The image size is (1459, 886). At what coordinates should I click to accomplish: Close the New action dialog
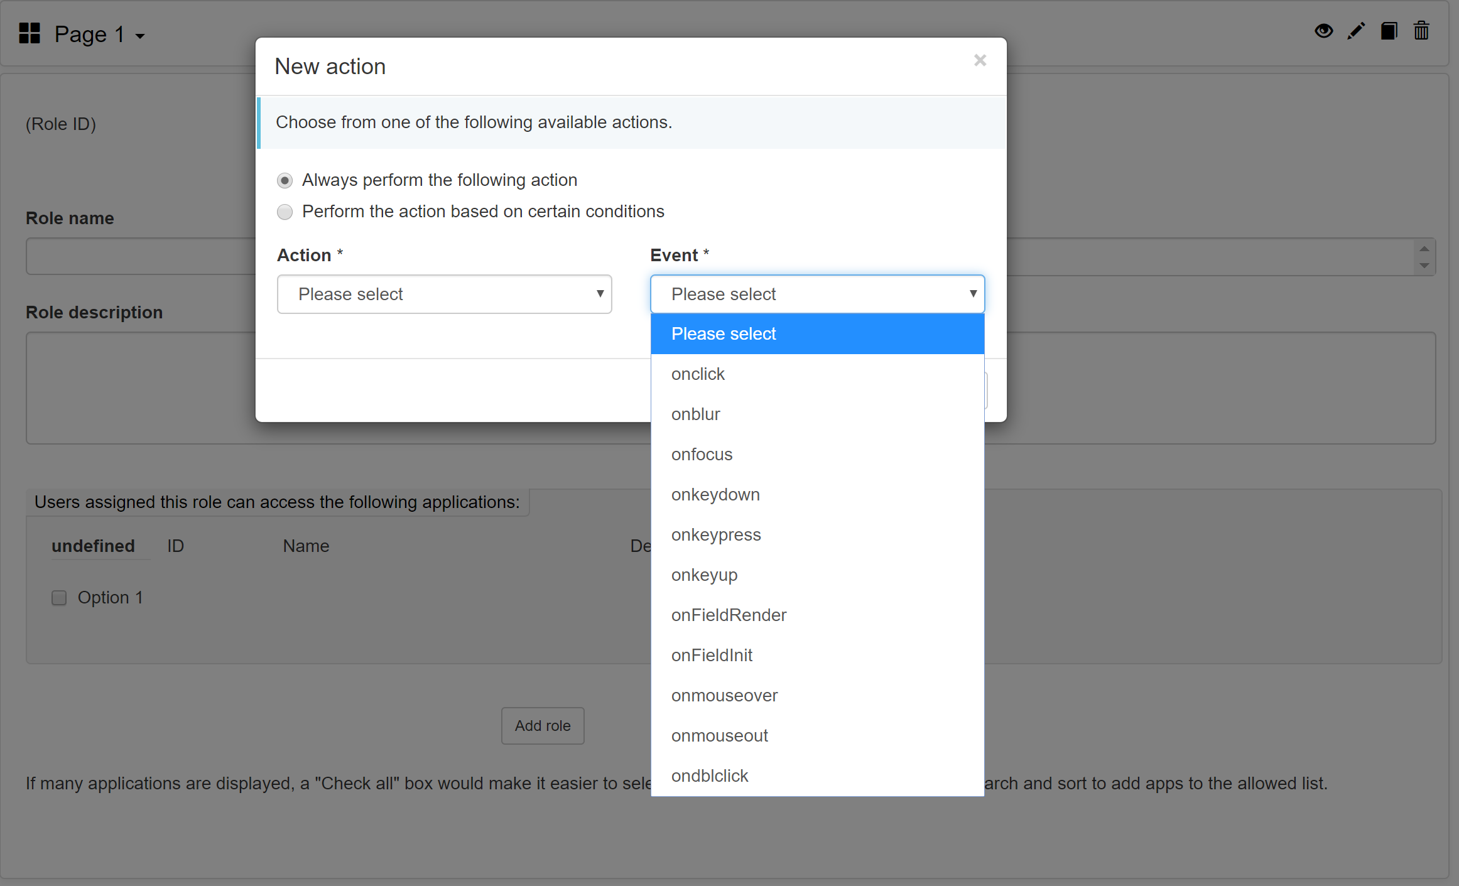click(x=980, y=60)
